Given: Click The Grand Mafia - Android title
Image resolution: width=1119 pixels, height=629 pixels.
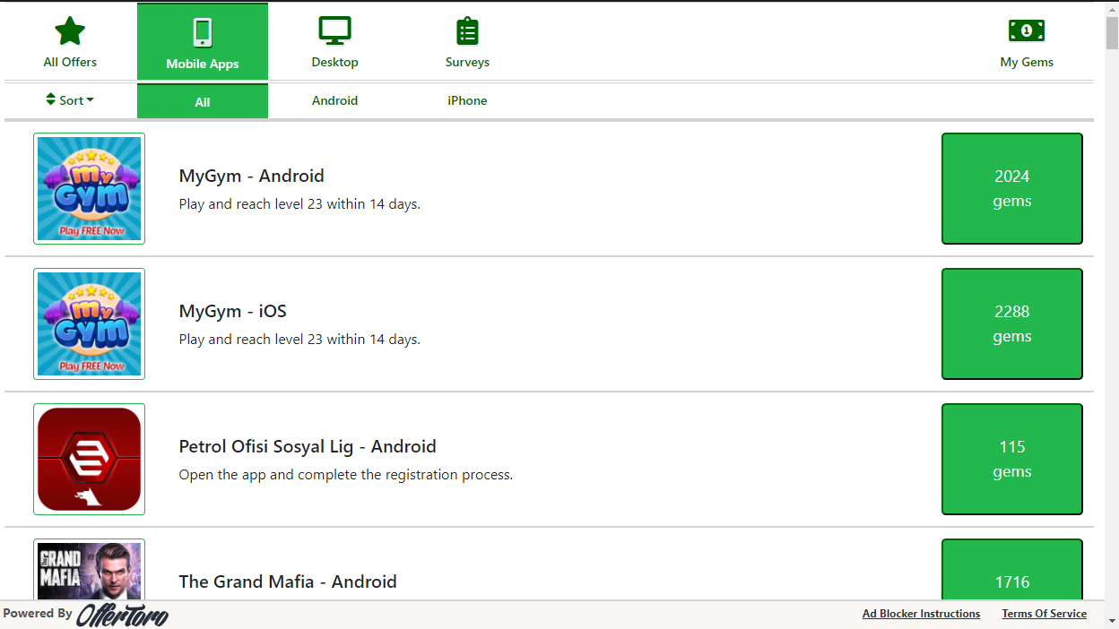Looking at the screenshot, I should point(288,582).
